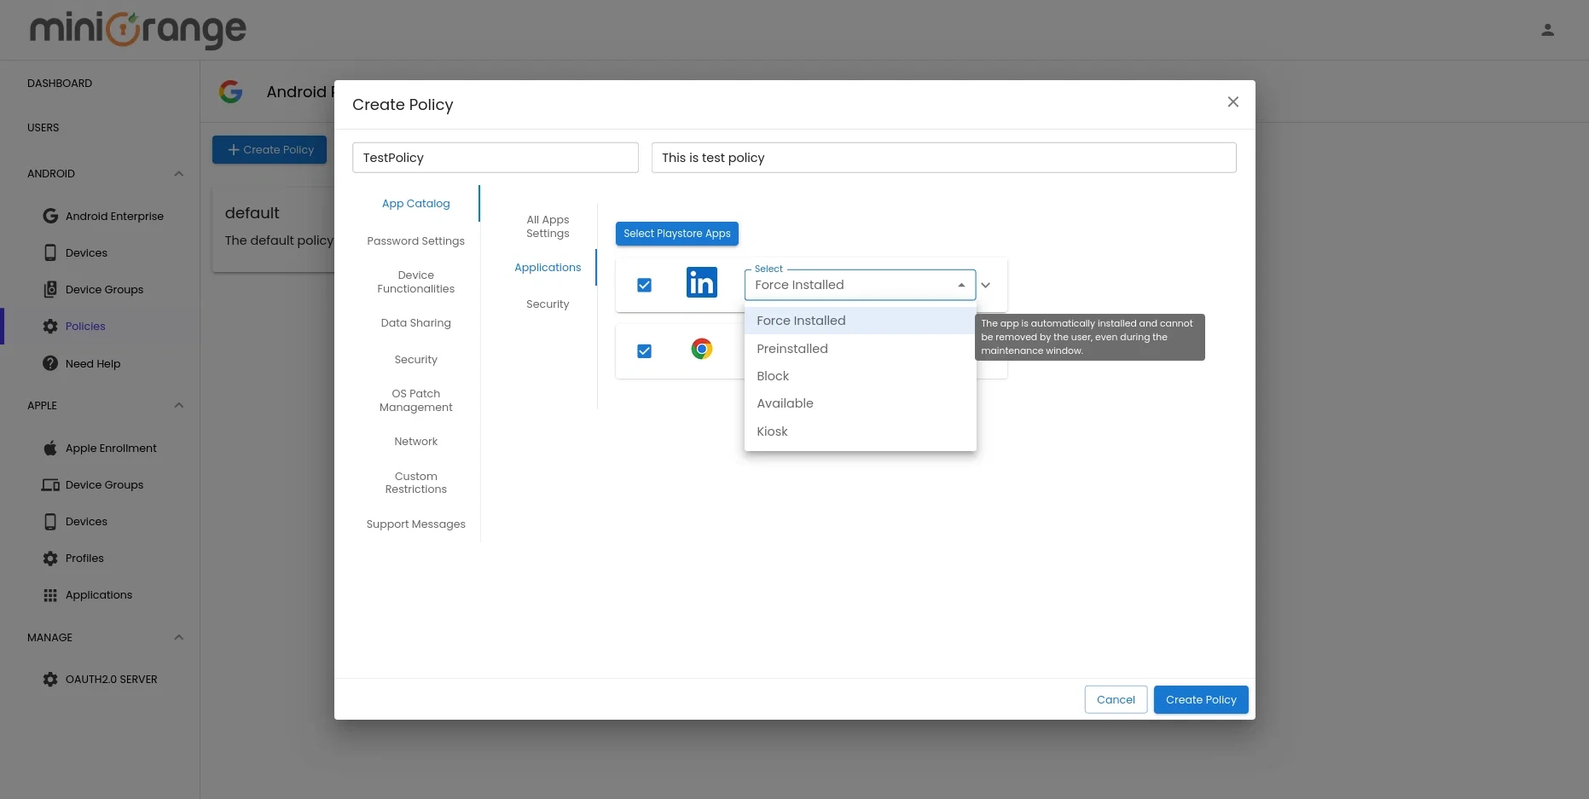The width and height of the screenshot is (1589, 799).
Task: Open the Policies section icon
Action: 50,326
